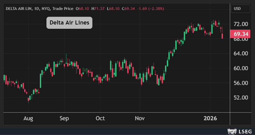Click the 52.00 price axis label
The height and width of the screenshot is (135, 255).
click(x=240, y=98)
